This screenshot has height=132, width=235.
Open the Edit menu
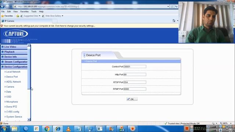[9, 11]
